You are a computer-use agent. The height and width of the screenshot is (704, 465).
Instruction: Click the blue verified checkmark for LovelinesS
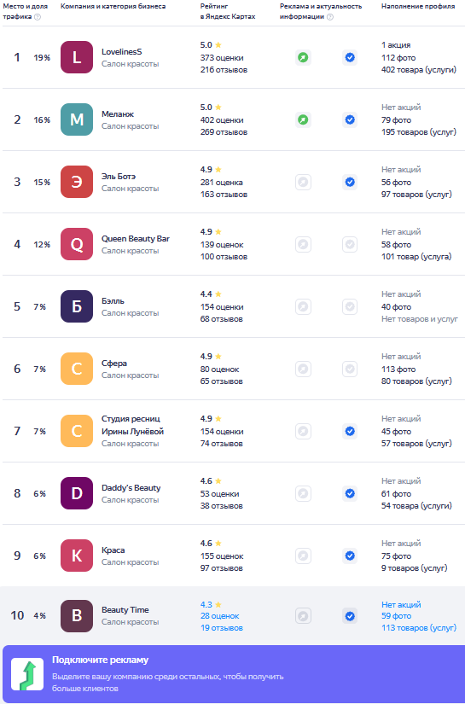350,57
